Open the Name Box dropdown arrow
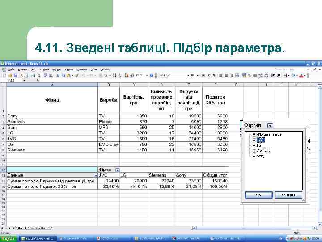Image resolution: width=322 pixels, height=242 pixels. pos(24,81)
